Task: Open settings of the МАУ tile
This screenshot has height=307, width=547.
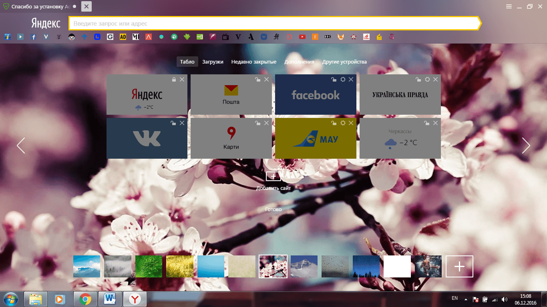Action: pos(343,123)
